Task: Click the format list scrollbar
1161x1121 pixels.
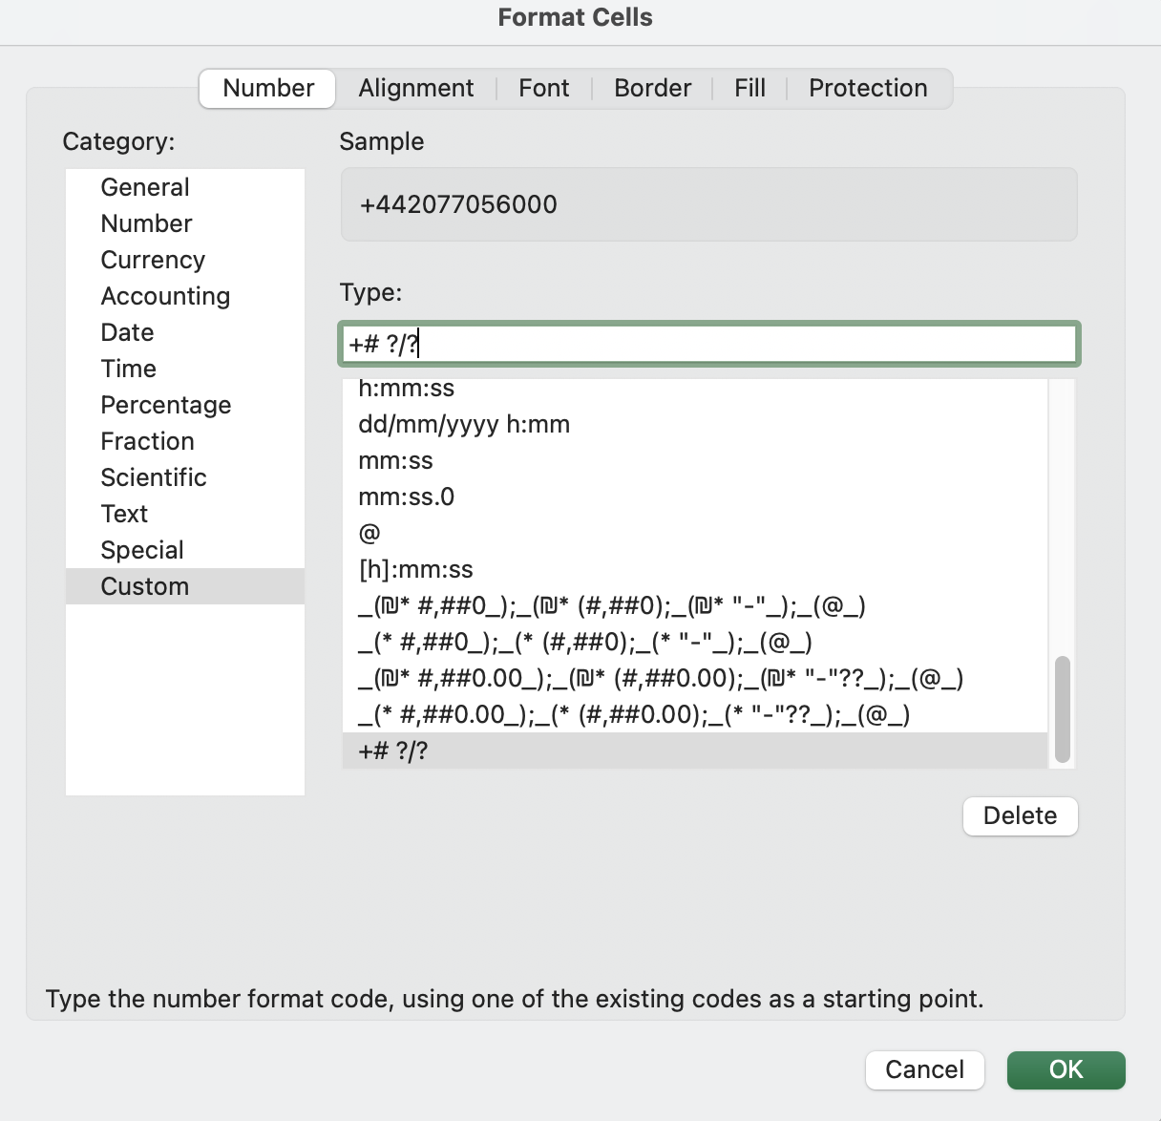Action: (1062, 709)
